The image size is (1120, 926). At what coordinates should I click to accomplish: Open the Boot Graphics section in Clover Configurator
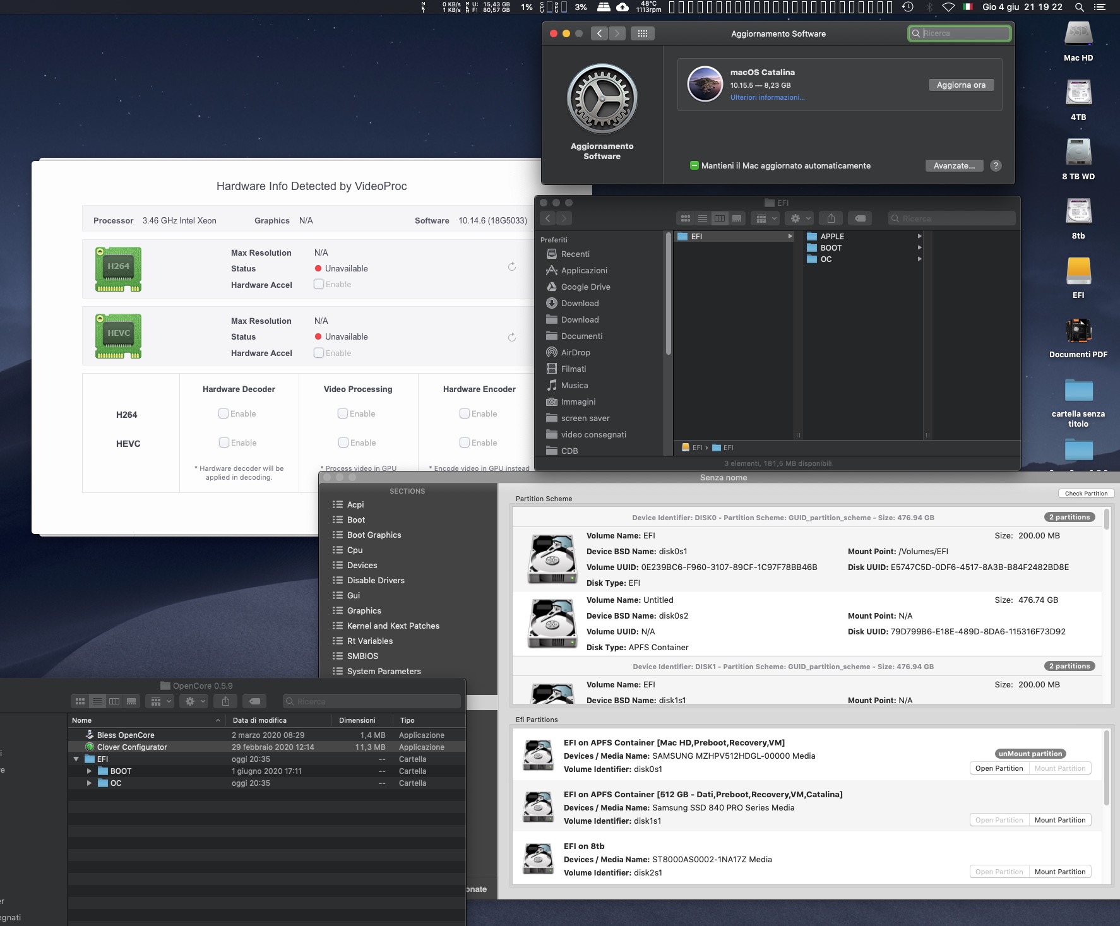[x=374, y=535]
